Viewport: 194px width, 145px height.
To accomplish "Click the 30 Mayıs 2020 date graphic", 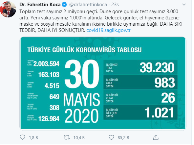I will point(82,91).
